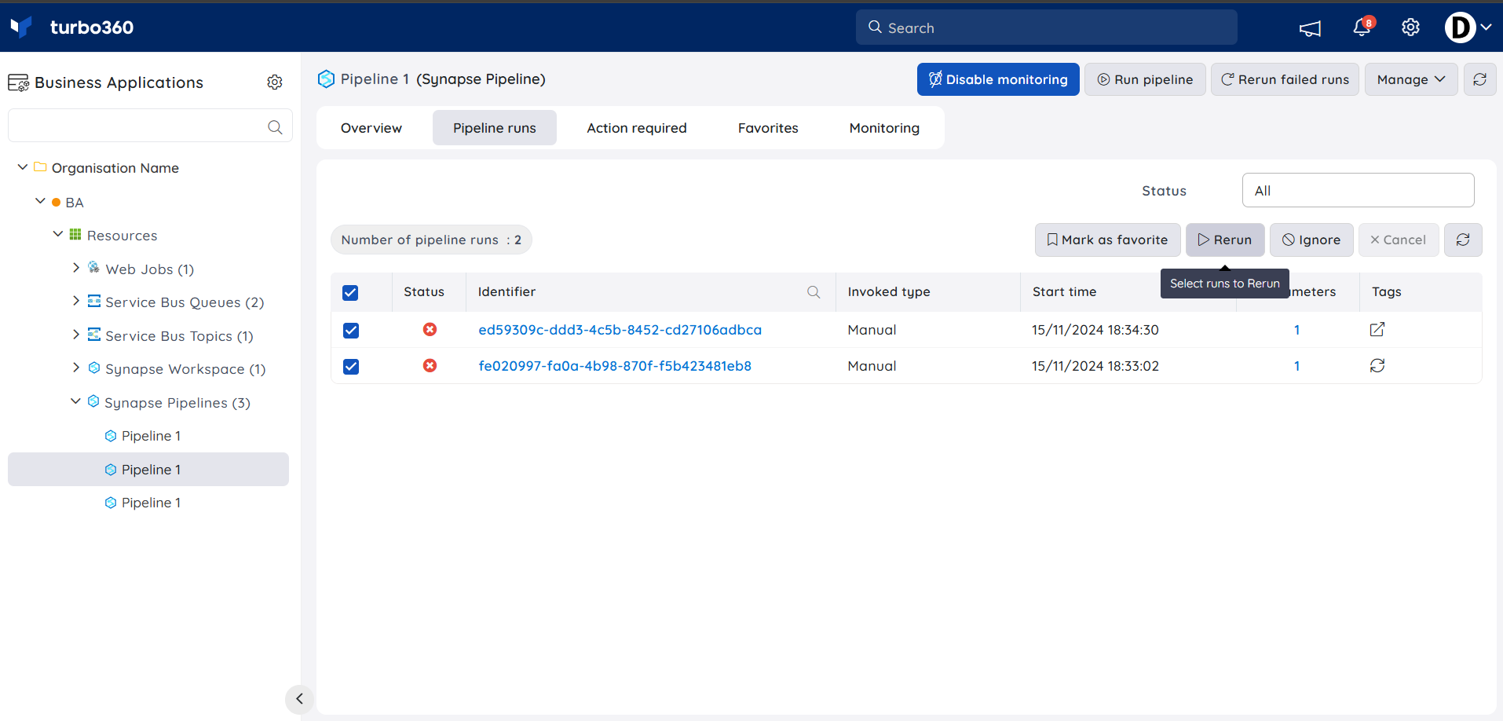Click Number of pipeline runs badge

(x=431, y=240)
